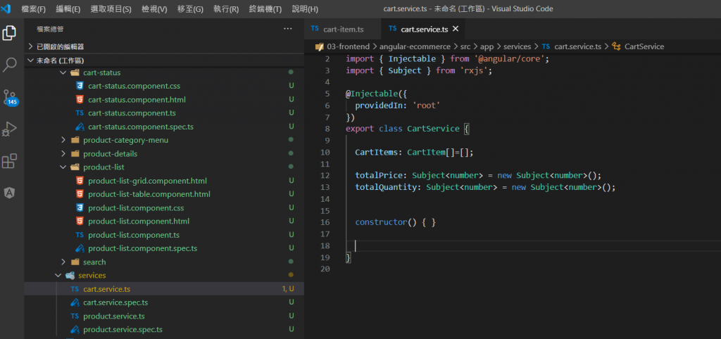This screenshot has width=721, height=339.
Task: Open the Run and Debug view
Action: [10, 129]
